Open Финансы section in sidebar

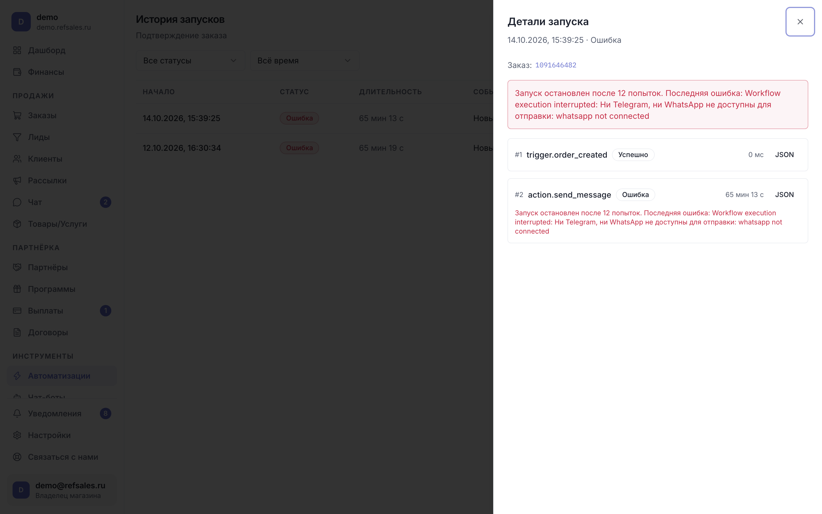pos(62,72)
